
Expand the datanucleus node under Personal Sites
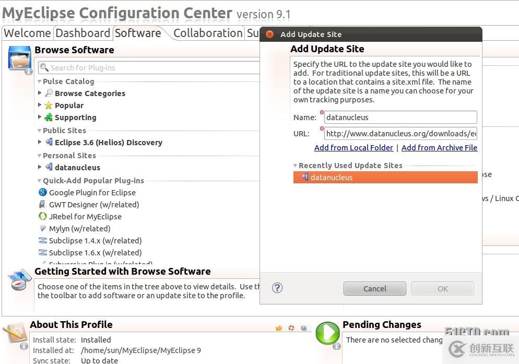(x=40, y=167)
